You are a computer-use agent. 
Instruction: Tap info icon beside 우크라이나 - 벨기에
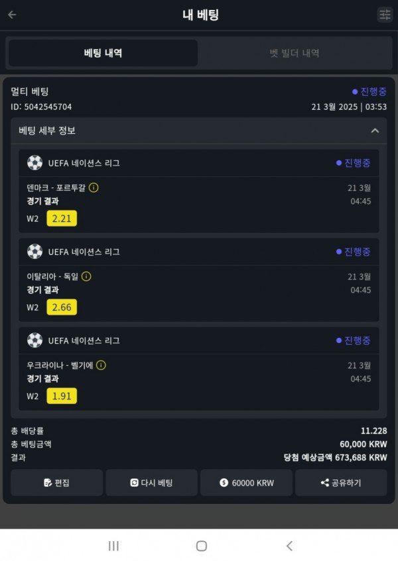[101, 365]
